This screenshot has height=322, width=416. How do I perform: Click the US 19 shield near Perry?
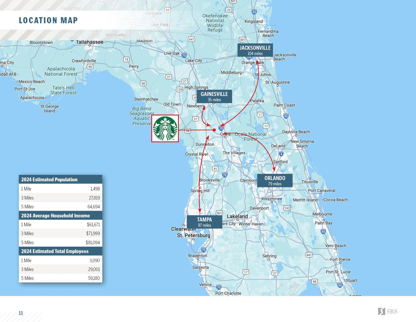pyautogui.click(x=126, y=59)
